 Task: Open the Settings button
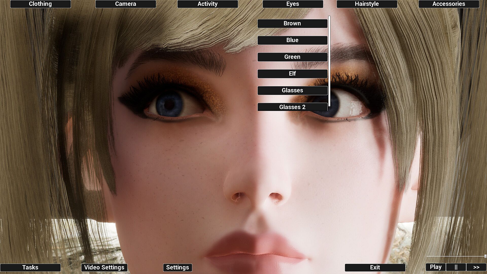click(x=178, y=267)
